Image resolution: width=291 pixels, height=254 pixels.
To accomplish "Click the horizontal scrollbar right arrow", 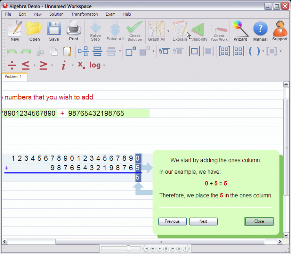I will pyautogui.click(x=280, y=241).
